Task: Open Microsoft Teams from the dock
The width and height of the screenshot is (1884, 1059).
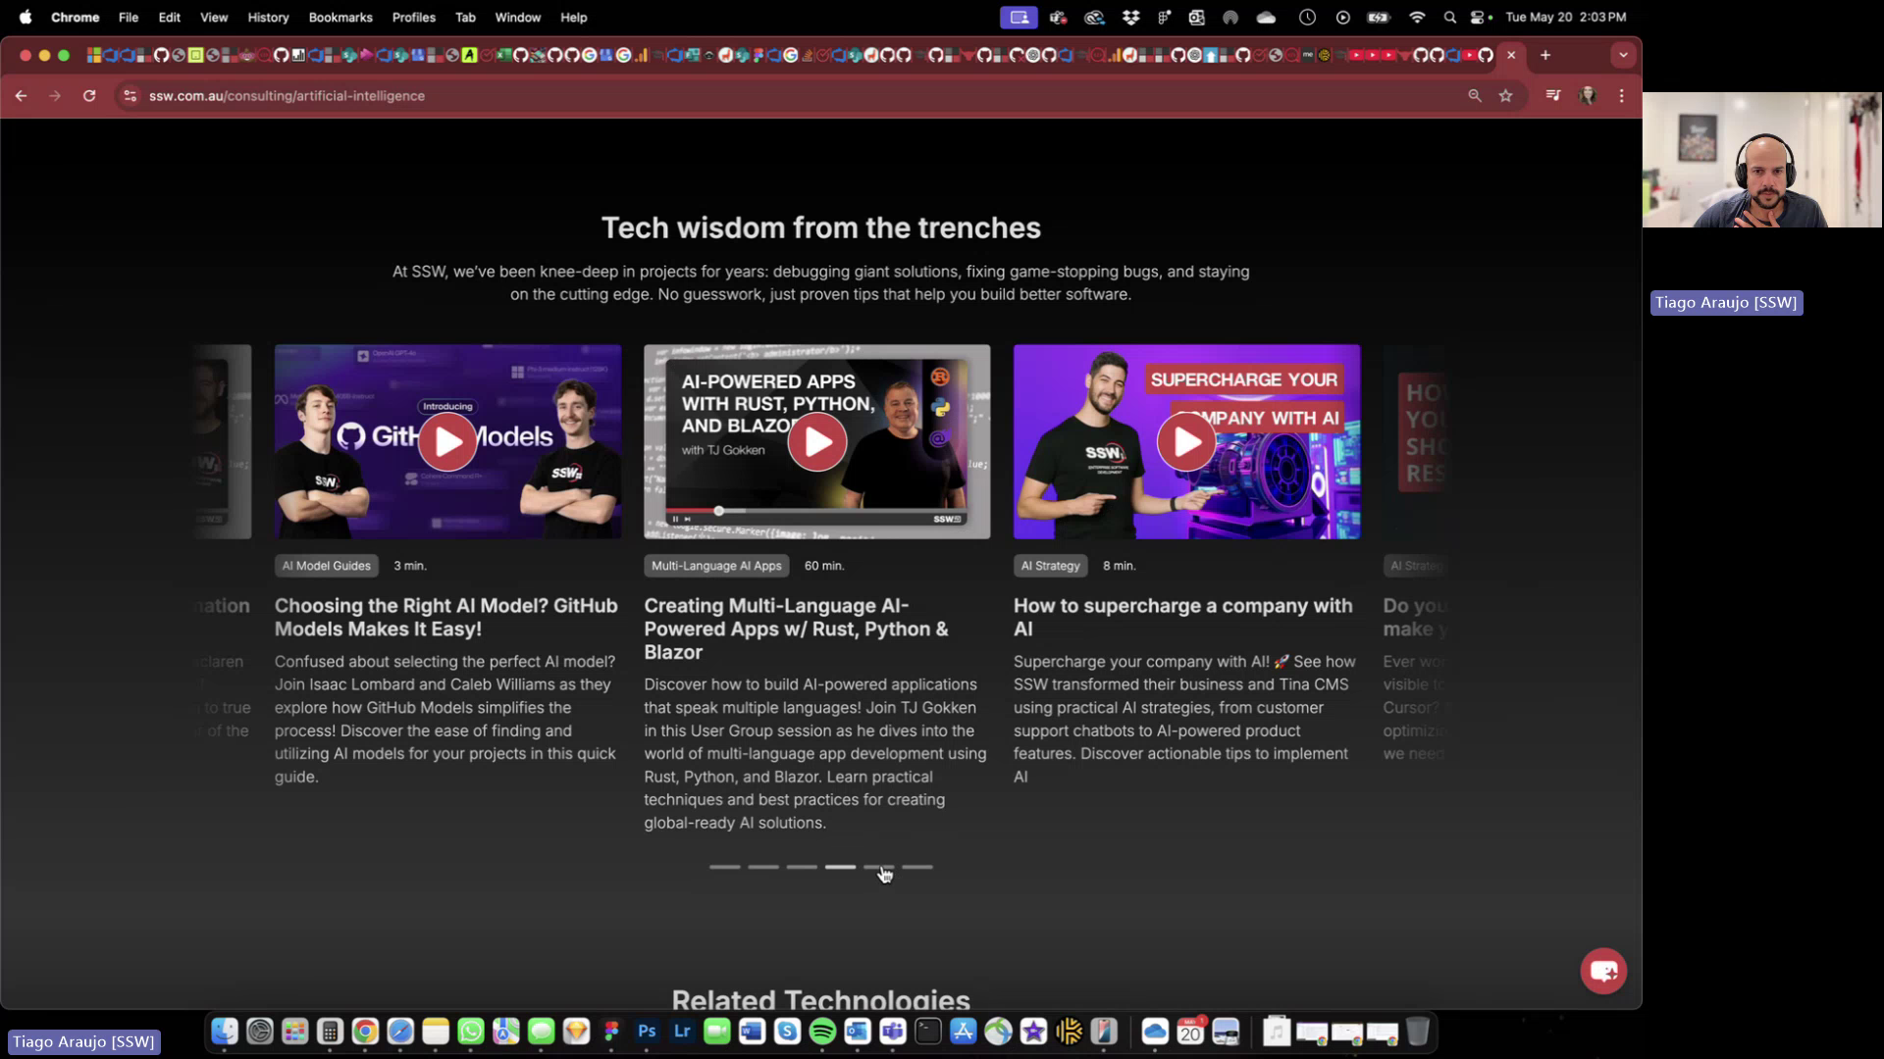Action: pyautogui.click(x=893, y=1032)
